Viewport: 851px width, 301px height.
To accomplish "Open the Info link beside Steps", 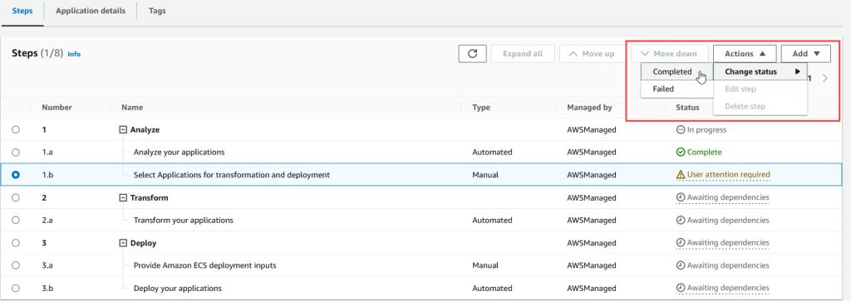I will pos(74,54).
